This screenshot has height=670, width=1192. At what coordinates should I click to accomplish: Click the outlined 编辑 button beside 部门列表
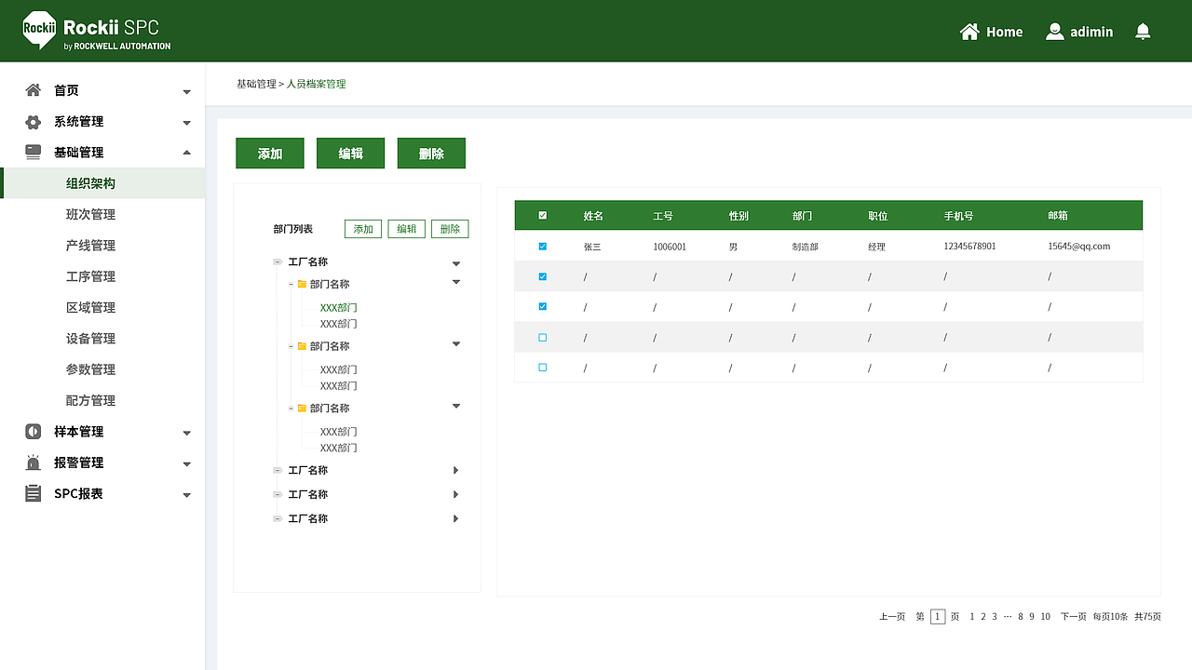(407, 229)
